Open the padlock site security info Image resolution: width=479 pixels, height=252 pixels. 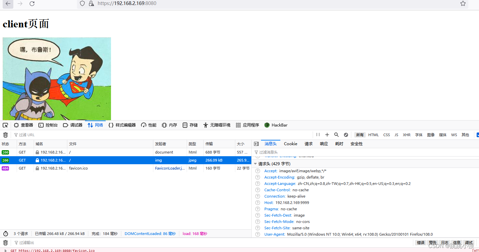[x=91, y=3]
